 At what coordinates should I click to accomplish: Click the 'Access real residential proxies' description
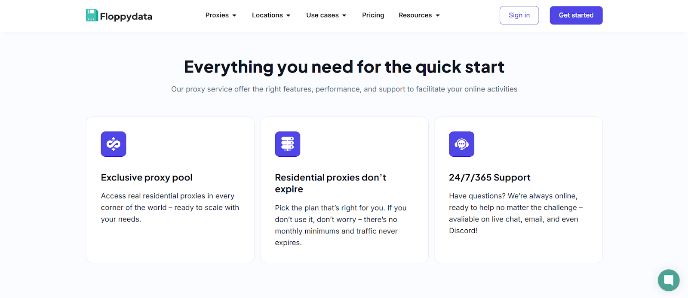(170, 207)
